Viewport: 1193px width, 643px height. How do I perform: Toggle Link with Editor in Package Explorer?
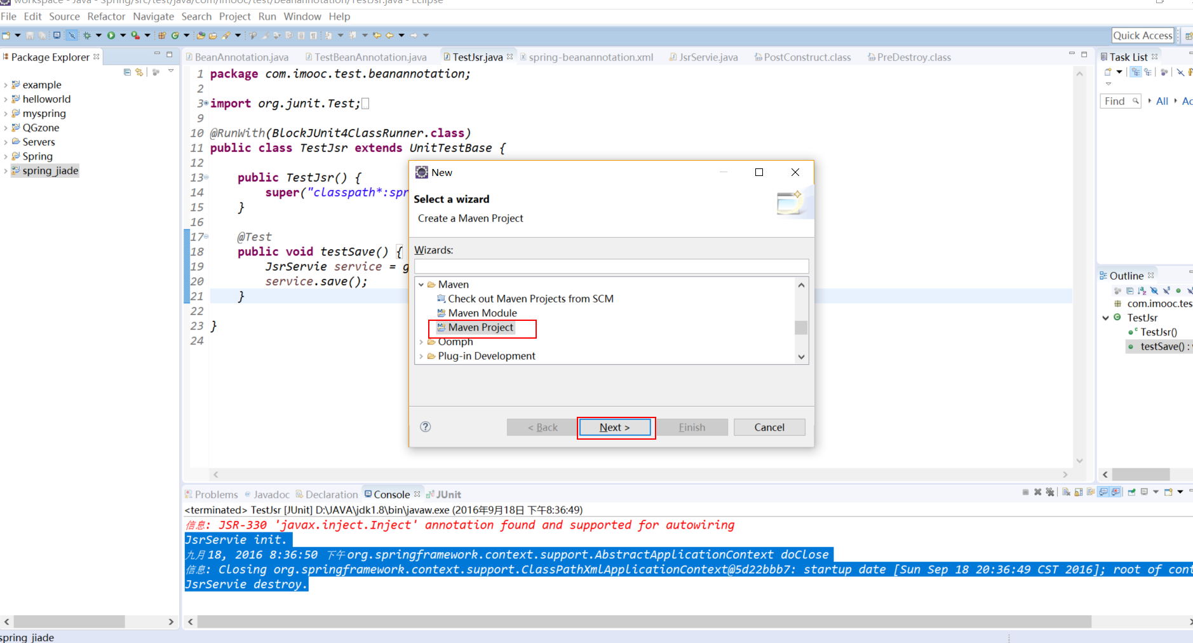point(139,72)
